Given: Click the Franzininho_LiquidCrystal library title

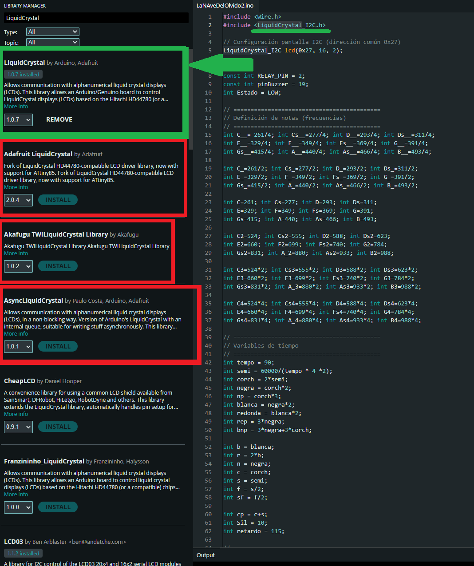Looking at the screenshot, I should pos(44,461).
